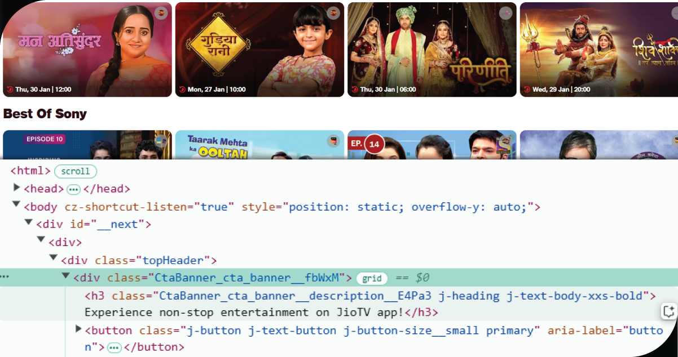Click ellipsis inside the head tag
678x357 pixels.
pyautogui.click(x=73, y=189)
